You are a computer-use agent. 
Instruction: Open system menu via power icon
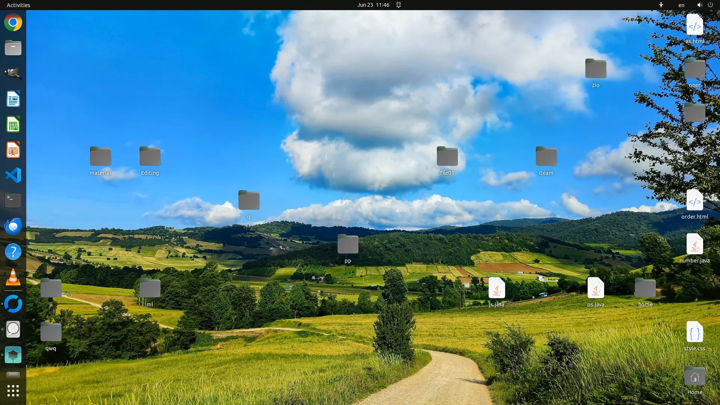[710, 5]
